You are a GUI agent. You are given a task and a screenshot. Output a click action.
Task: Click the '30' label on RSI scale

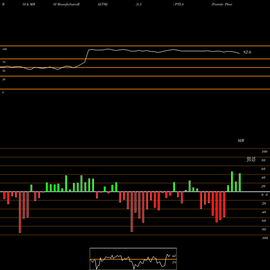(x=4, y=79)
